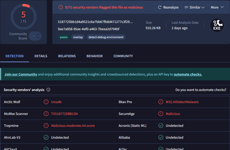Click the W32.AIDetectMalware detection name
Screen dimensions: 230x150
(182, 102)
